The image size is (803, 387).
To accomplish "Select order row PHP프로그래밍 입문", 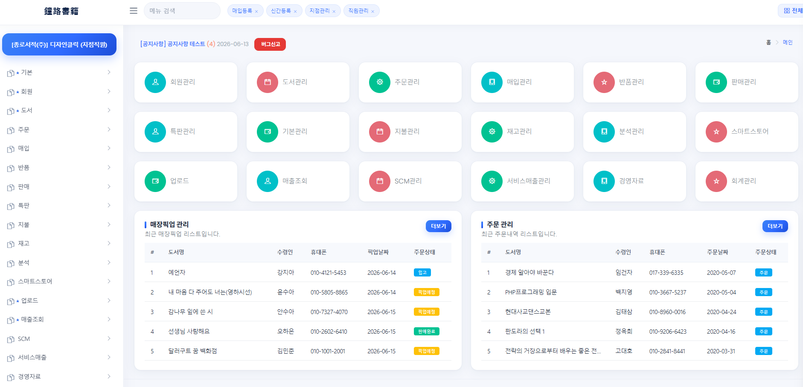I will [634, 292].
